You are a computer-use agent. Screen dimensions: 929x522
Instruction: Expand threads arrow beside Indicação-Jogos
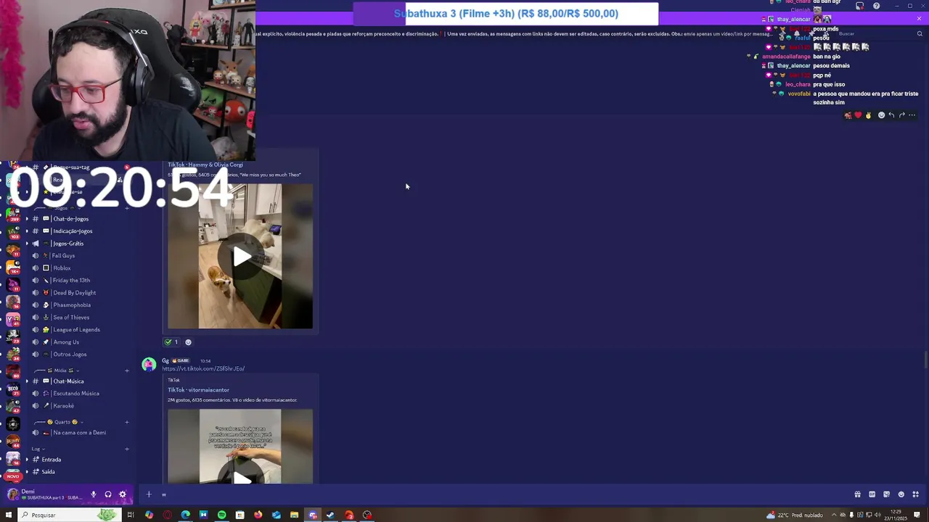(x=27, y=231)
